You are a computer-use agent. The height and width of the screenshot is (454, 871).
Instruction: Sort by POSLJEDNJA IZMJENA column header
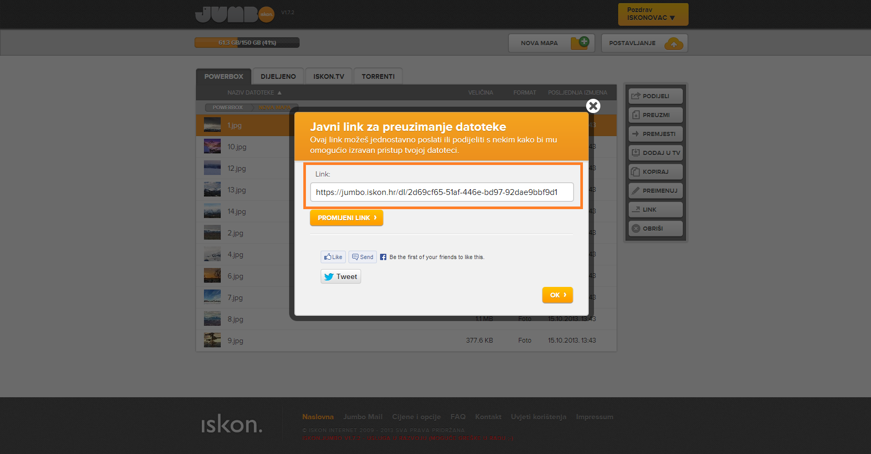click(577, 92)
